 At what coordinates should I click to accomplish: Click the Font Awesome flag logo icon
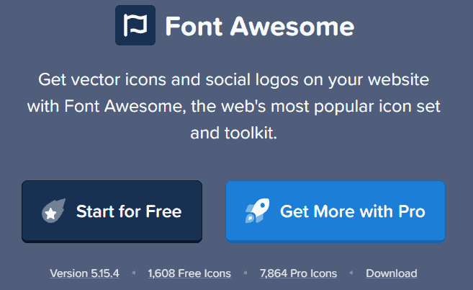click(x=135, y=25)
